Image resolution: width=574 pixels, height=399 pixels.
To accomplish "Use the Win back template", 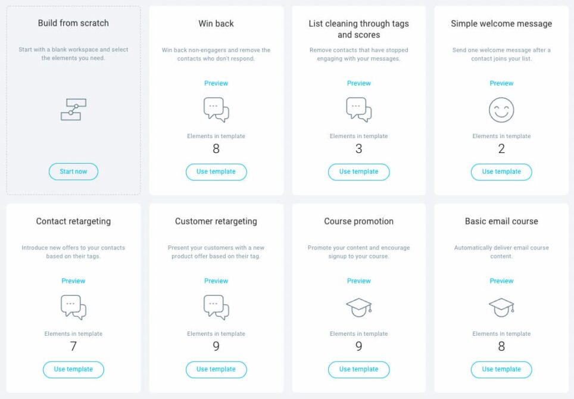I will click(x=216, y=172).
